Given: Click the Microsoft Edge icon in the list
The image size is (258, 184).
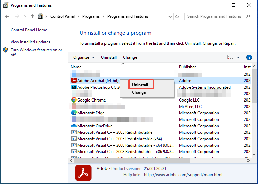Looking at the screenshot, I should 74,113.
